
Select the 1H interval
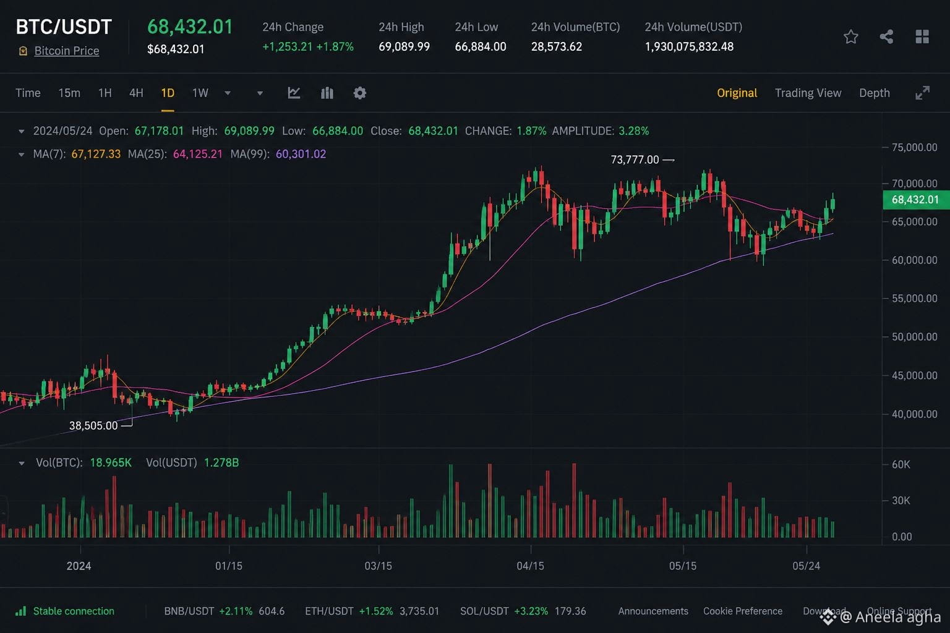pos(105,93)
